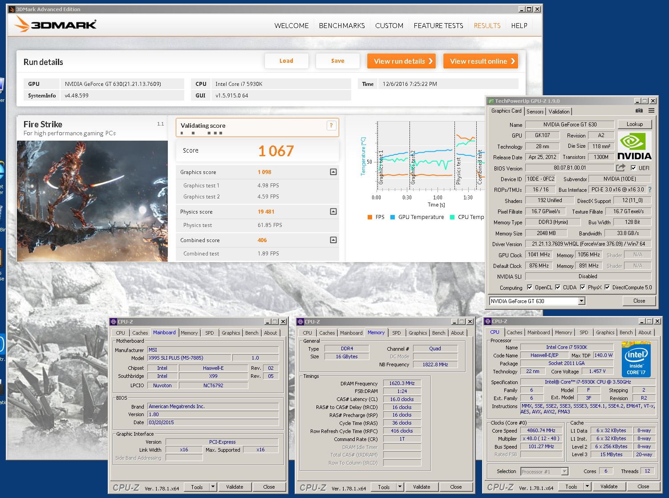Click the Load button in Run details
Viewport: 669px width, 498px height.
286,61
